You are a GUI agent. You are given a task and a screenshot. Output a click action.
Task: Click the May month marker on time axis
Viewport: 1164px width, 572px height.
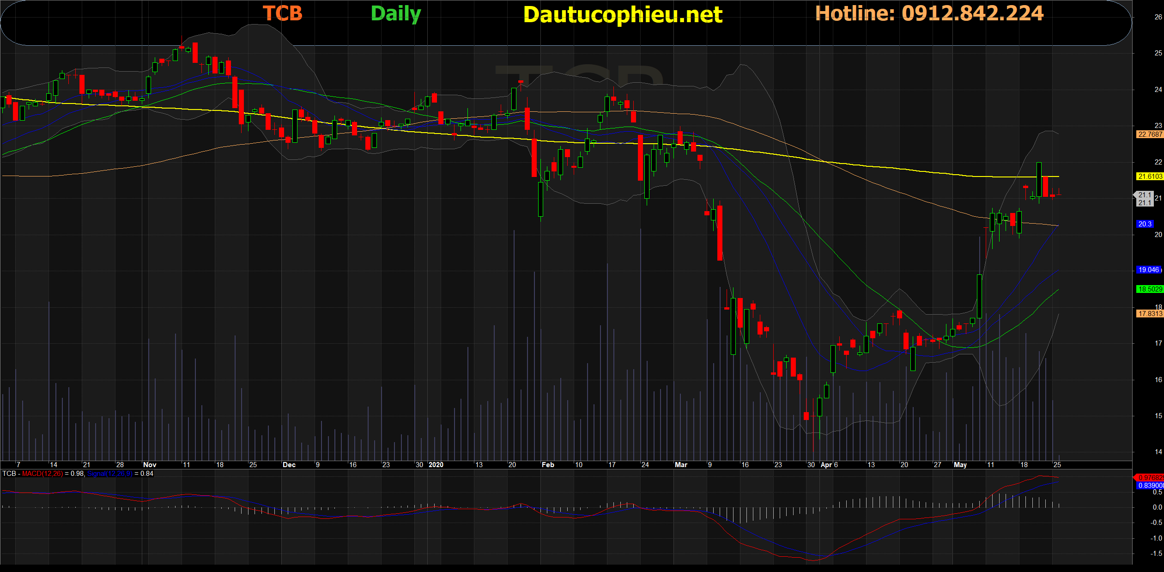pyautogui.click(x=960, y=465)
